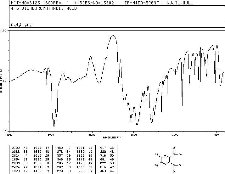Select peak table entry 2864
The image size is (225, 174).
pos(20,159)
